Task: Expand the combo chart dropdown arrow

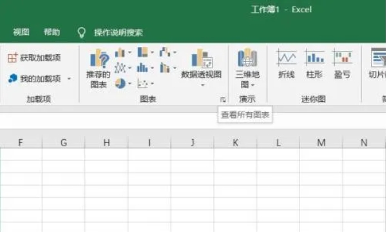Action: click(x=175, y=68)
